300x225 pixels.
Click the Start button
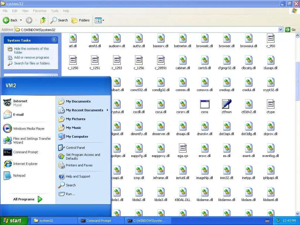[x=14, y=221]
